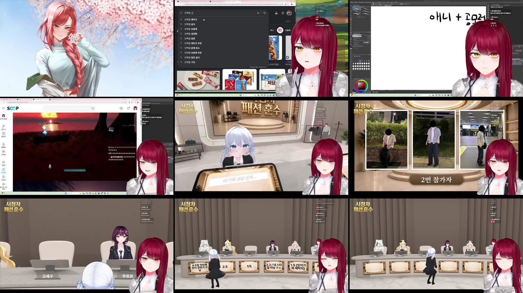Open the VOD icon in SOOP sidebar
Viewport: 523px width, 293px height.
point(4,162)
